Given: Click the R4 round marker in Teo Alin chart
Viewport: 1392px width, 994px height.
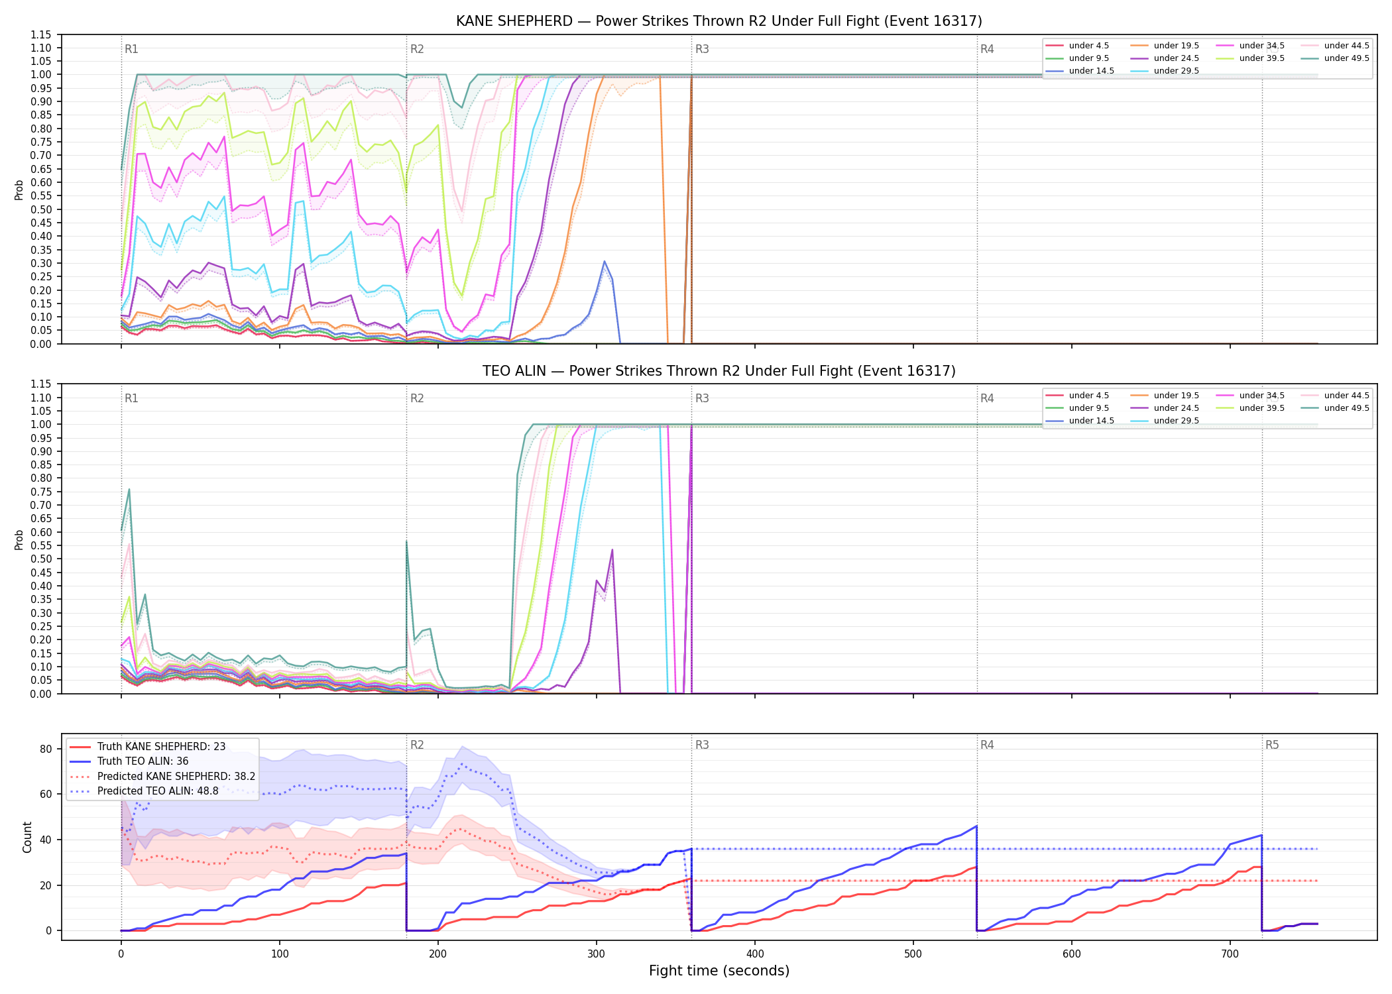Looking at the screenshot, I should 987,398.
